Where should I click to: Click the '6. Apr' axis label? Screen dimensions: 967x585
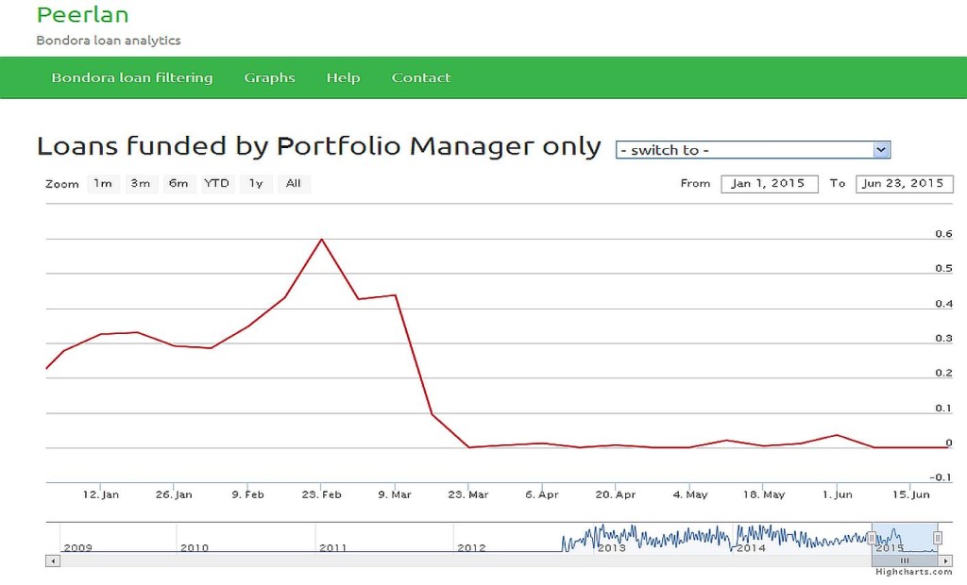click(542, 494)
